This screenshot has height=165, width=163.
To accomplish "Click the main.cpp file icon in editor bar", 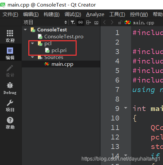I will click(x=127, y=23).
